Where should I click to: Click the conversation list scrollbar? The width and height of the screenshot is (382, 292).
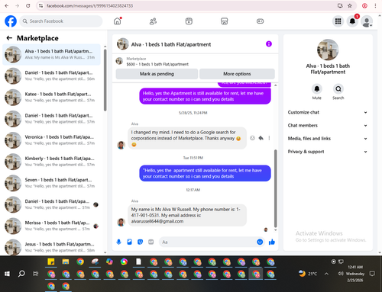105,80
